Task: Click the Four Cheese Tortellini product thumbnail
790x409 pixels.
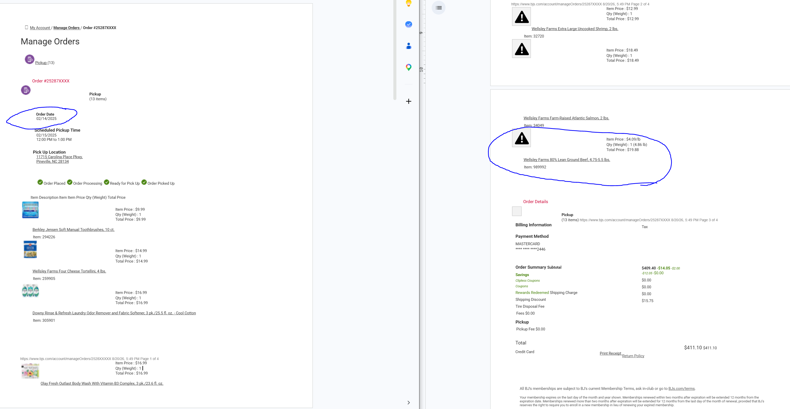Action: [30, 249]
